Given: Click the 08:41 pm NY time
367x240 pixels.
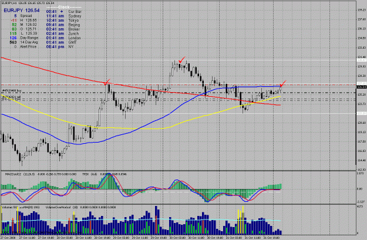Looking at the screenshot, I should tap(55, 46).
